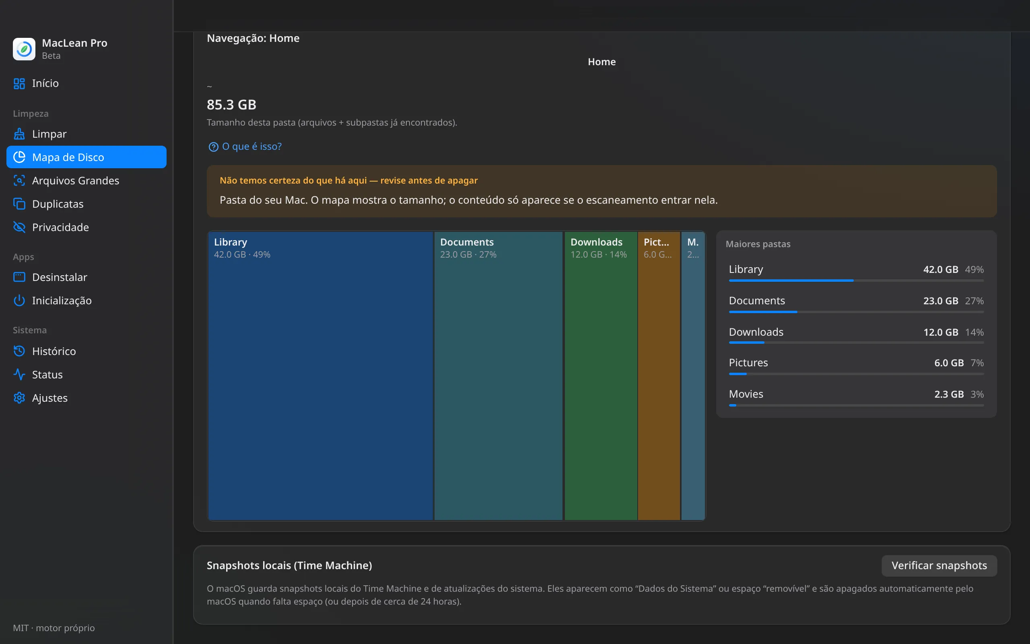Select Privacidade in sidebar
The image size is (1030, 644).
click(87, 227)
